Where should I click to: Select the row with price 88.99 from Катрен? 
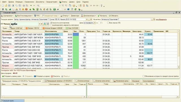click(x=89, y=65)
